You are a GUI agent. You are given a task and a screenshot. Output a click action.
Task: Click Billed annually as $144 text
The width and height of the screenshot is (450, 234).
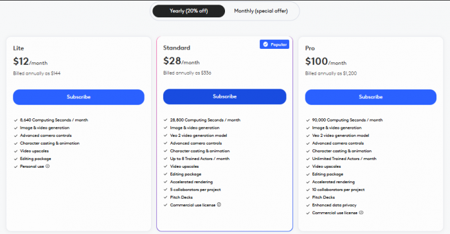pos(37,73)
